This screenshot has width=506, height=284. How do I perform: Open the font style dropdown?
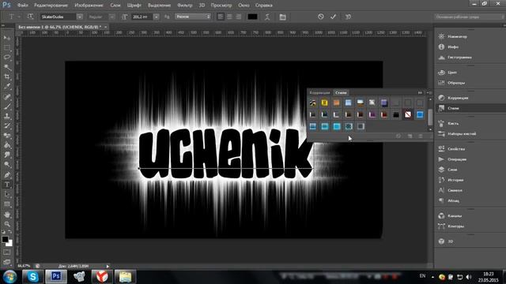coord(111,17)
